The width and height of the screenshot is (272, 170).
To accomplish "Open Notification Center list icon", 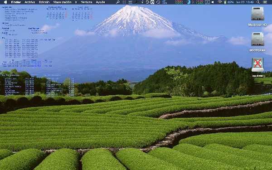I will click(265, 2).
